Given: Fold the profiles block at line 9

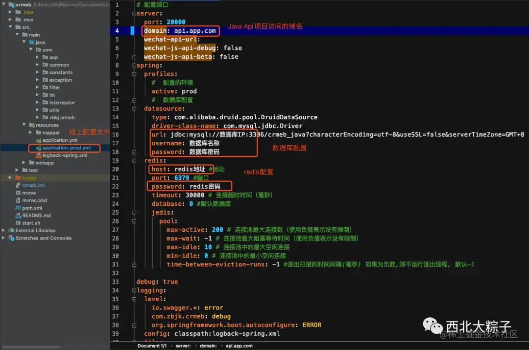Looking at the screenshot, I should (x=134, y=74).
